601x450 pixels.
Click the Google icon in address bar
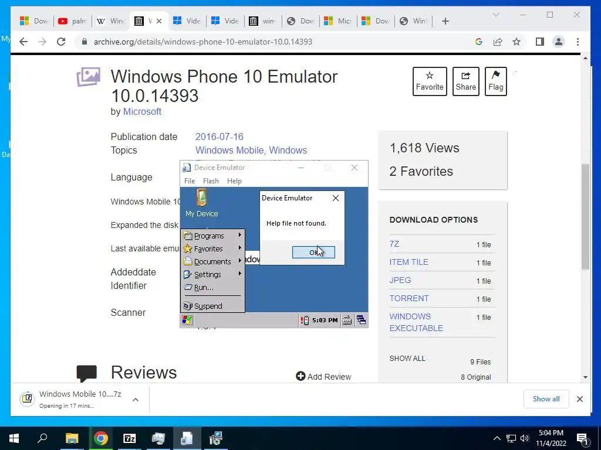click(x=478, y=42)
